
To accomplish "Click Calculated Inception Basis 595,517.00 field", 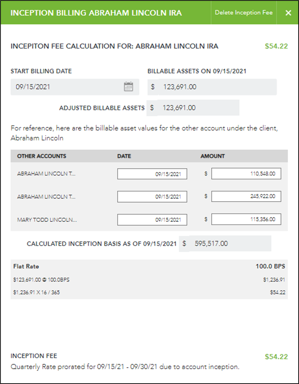I will tap(229, 243).
